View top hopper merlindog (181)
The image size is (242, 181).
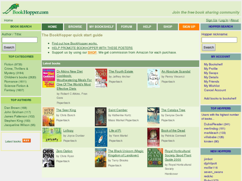coord(214,129)
